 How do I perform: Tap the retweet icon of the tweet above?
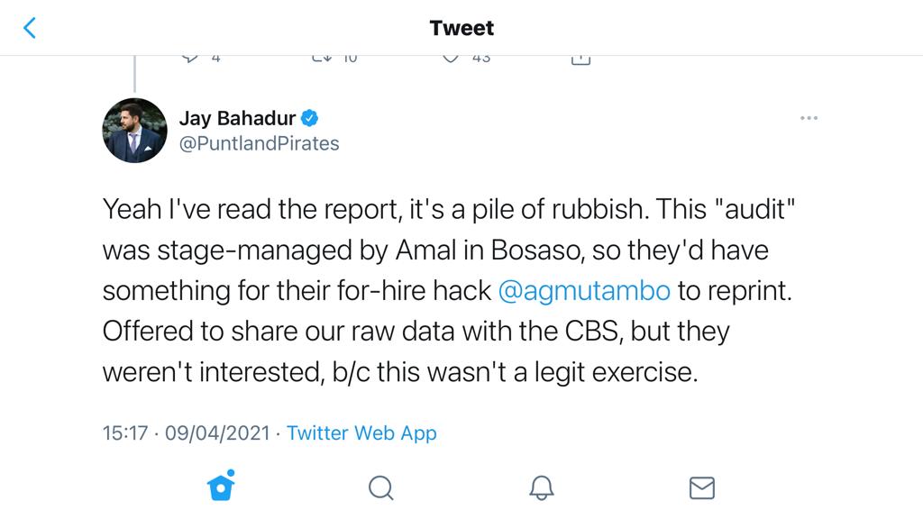322,58
